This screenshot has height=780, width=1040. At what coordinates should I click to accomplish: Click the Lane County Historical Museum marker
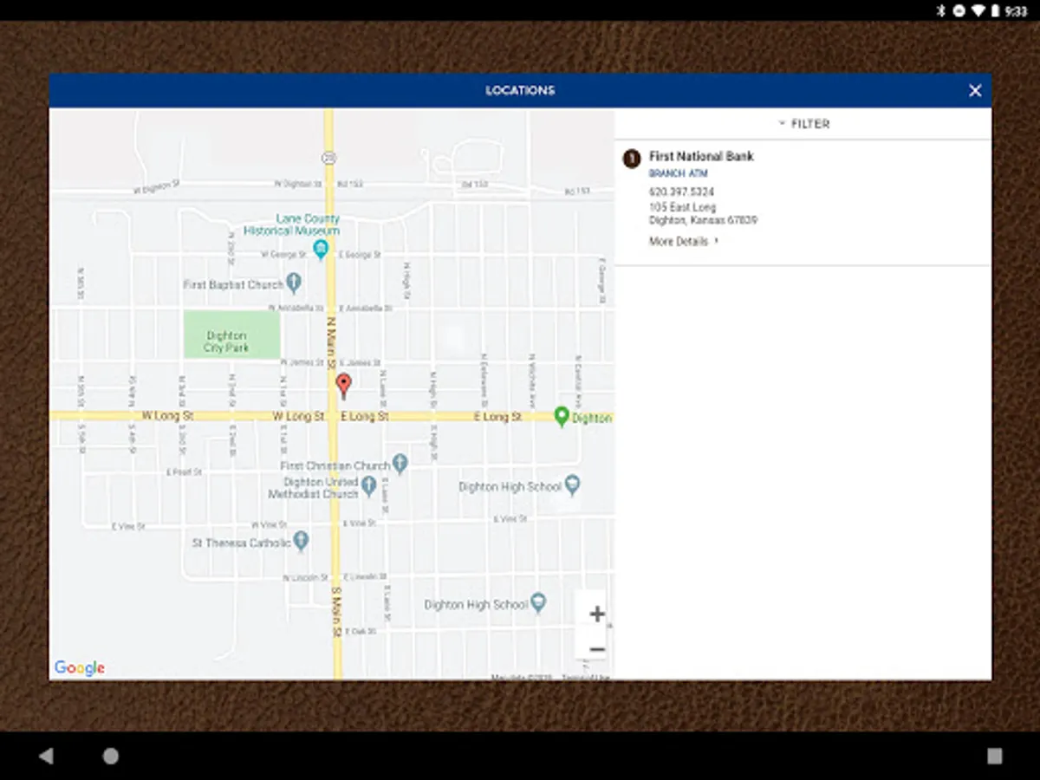coord(321,250)
